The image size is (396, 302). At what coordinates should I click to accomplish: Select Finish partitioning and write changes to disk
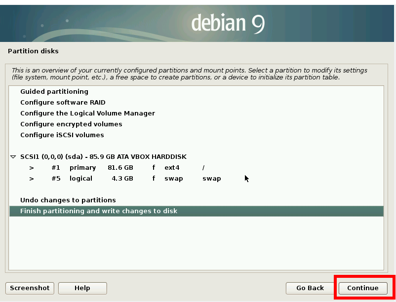coord(197,211)
